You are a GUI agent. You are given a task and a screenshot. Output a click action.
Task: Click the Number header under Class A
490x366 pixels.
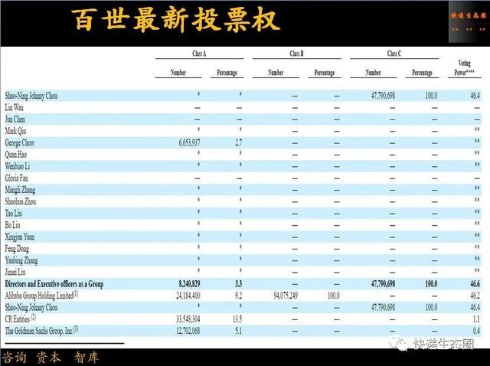click(x=178, y=73)
